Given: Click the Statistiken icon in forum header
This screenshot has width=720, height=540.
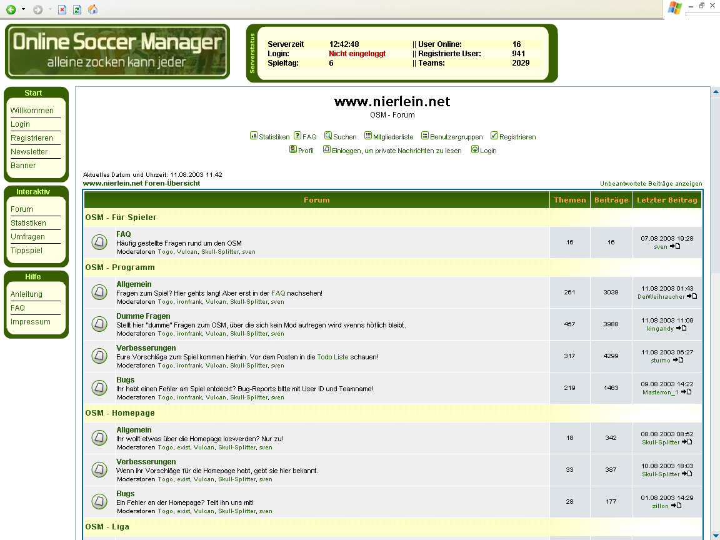Looking at the screenshot, I should click(x=254, y=136).
